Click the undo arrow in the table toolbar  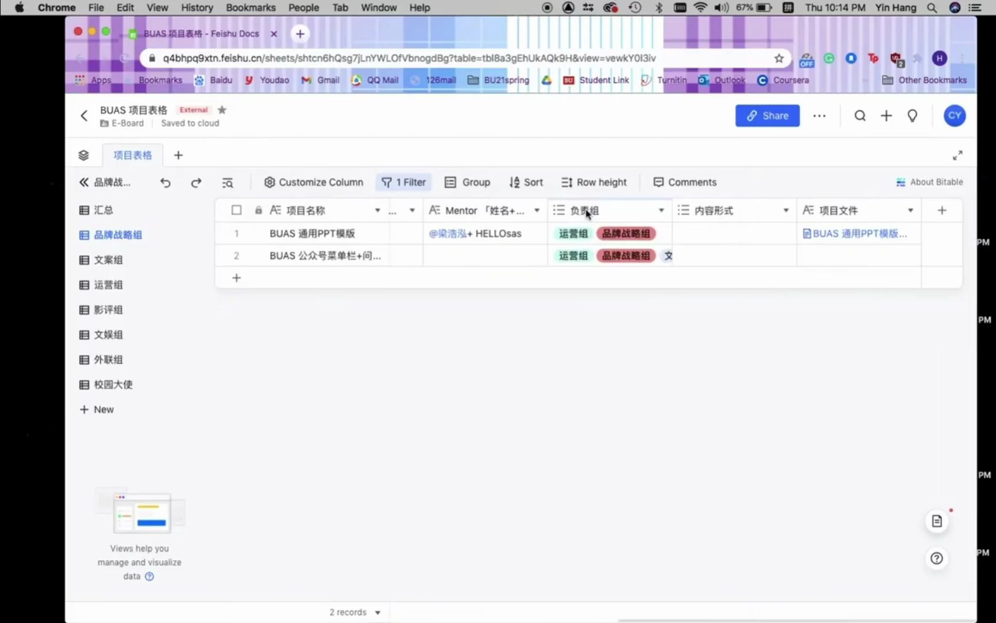[x=165, y=182]
